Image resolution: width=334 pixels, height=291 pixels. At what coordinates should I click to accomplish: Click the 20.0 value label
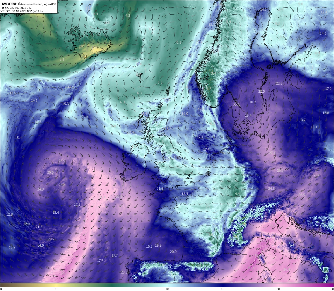pyautogui.click(x=173, y=252)
